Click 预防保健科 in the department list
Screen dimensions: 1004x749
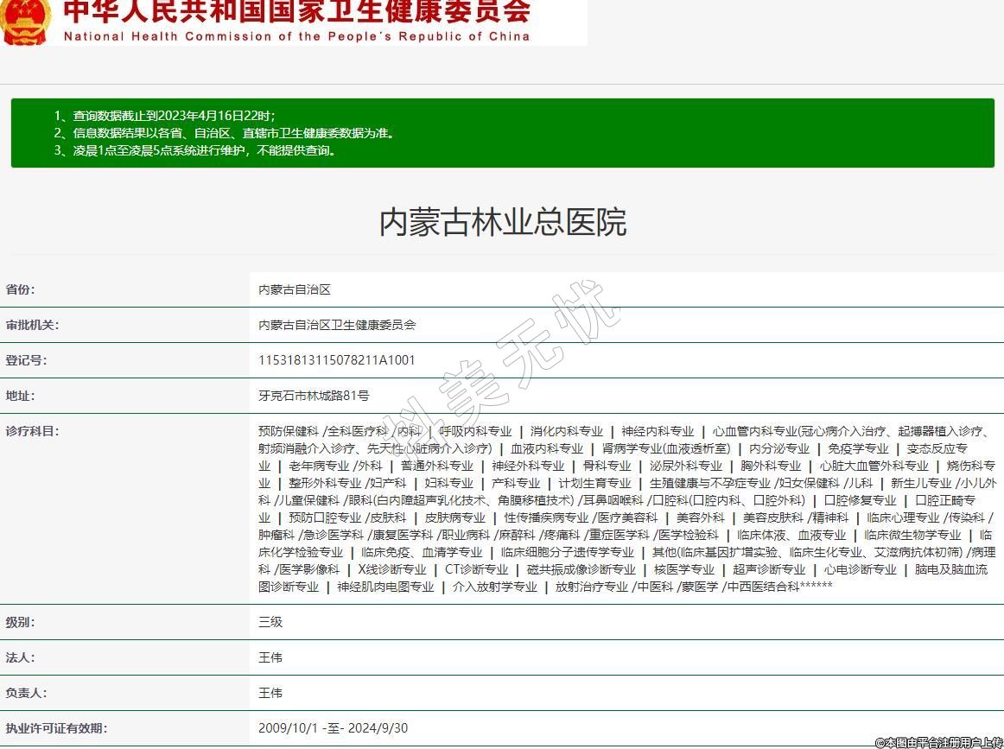[x=289, y=431]
